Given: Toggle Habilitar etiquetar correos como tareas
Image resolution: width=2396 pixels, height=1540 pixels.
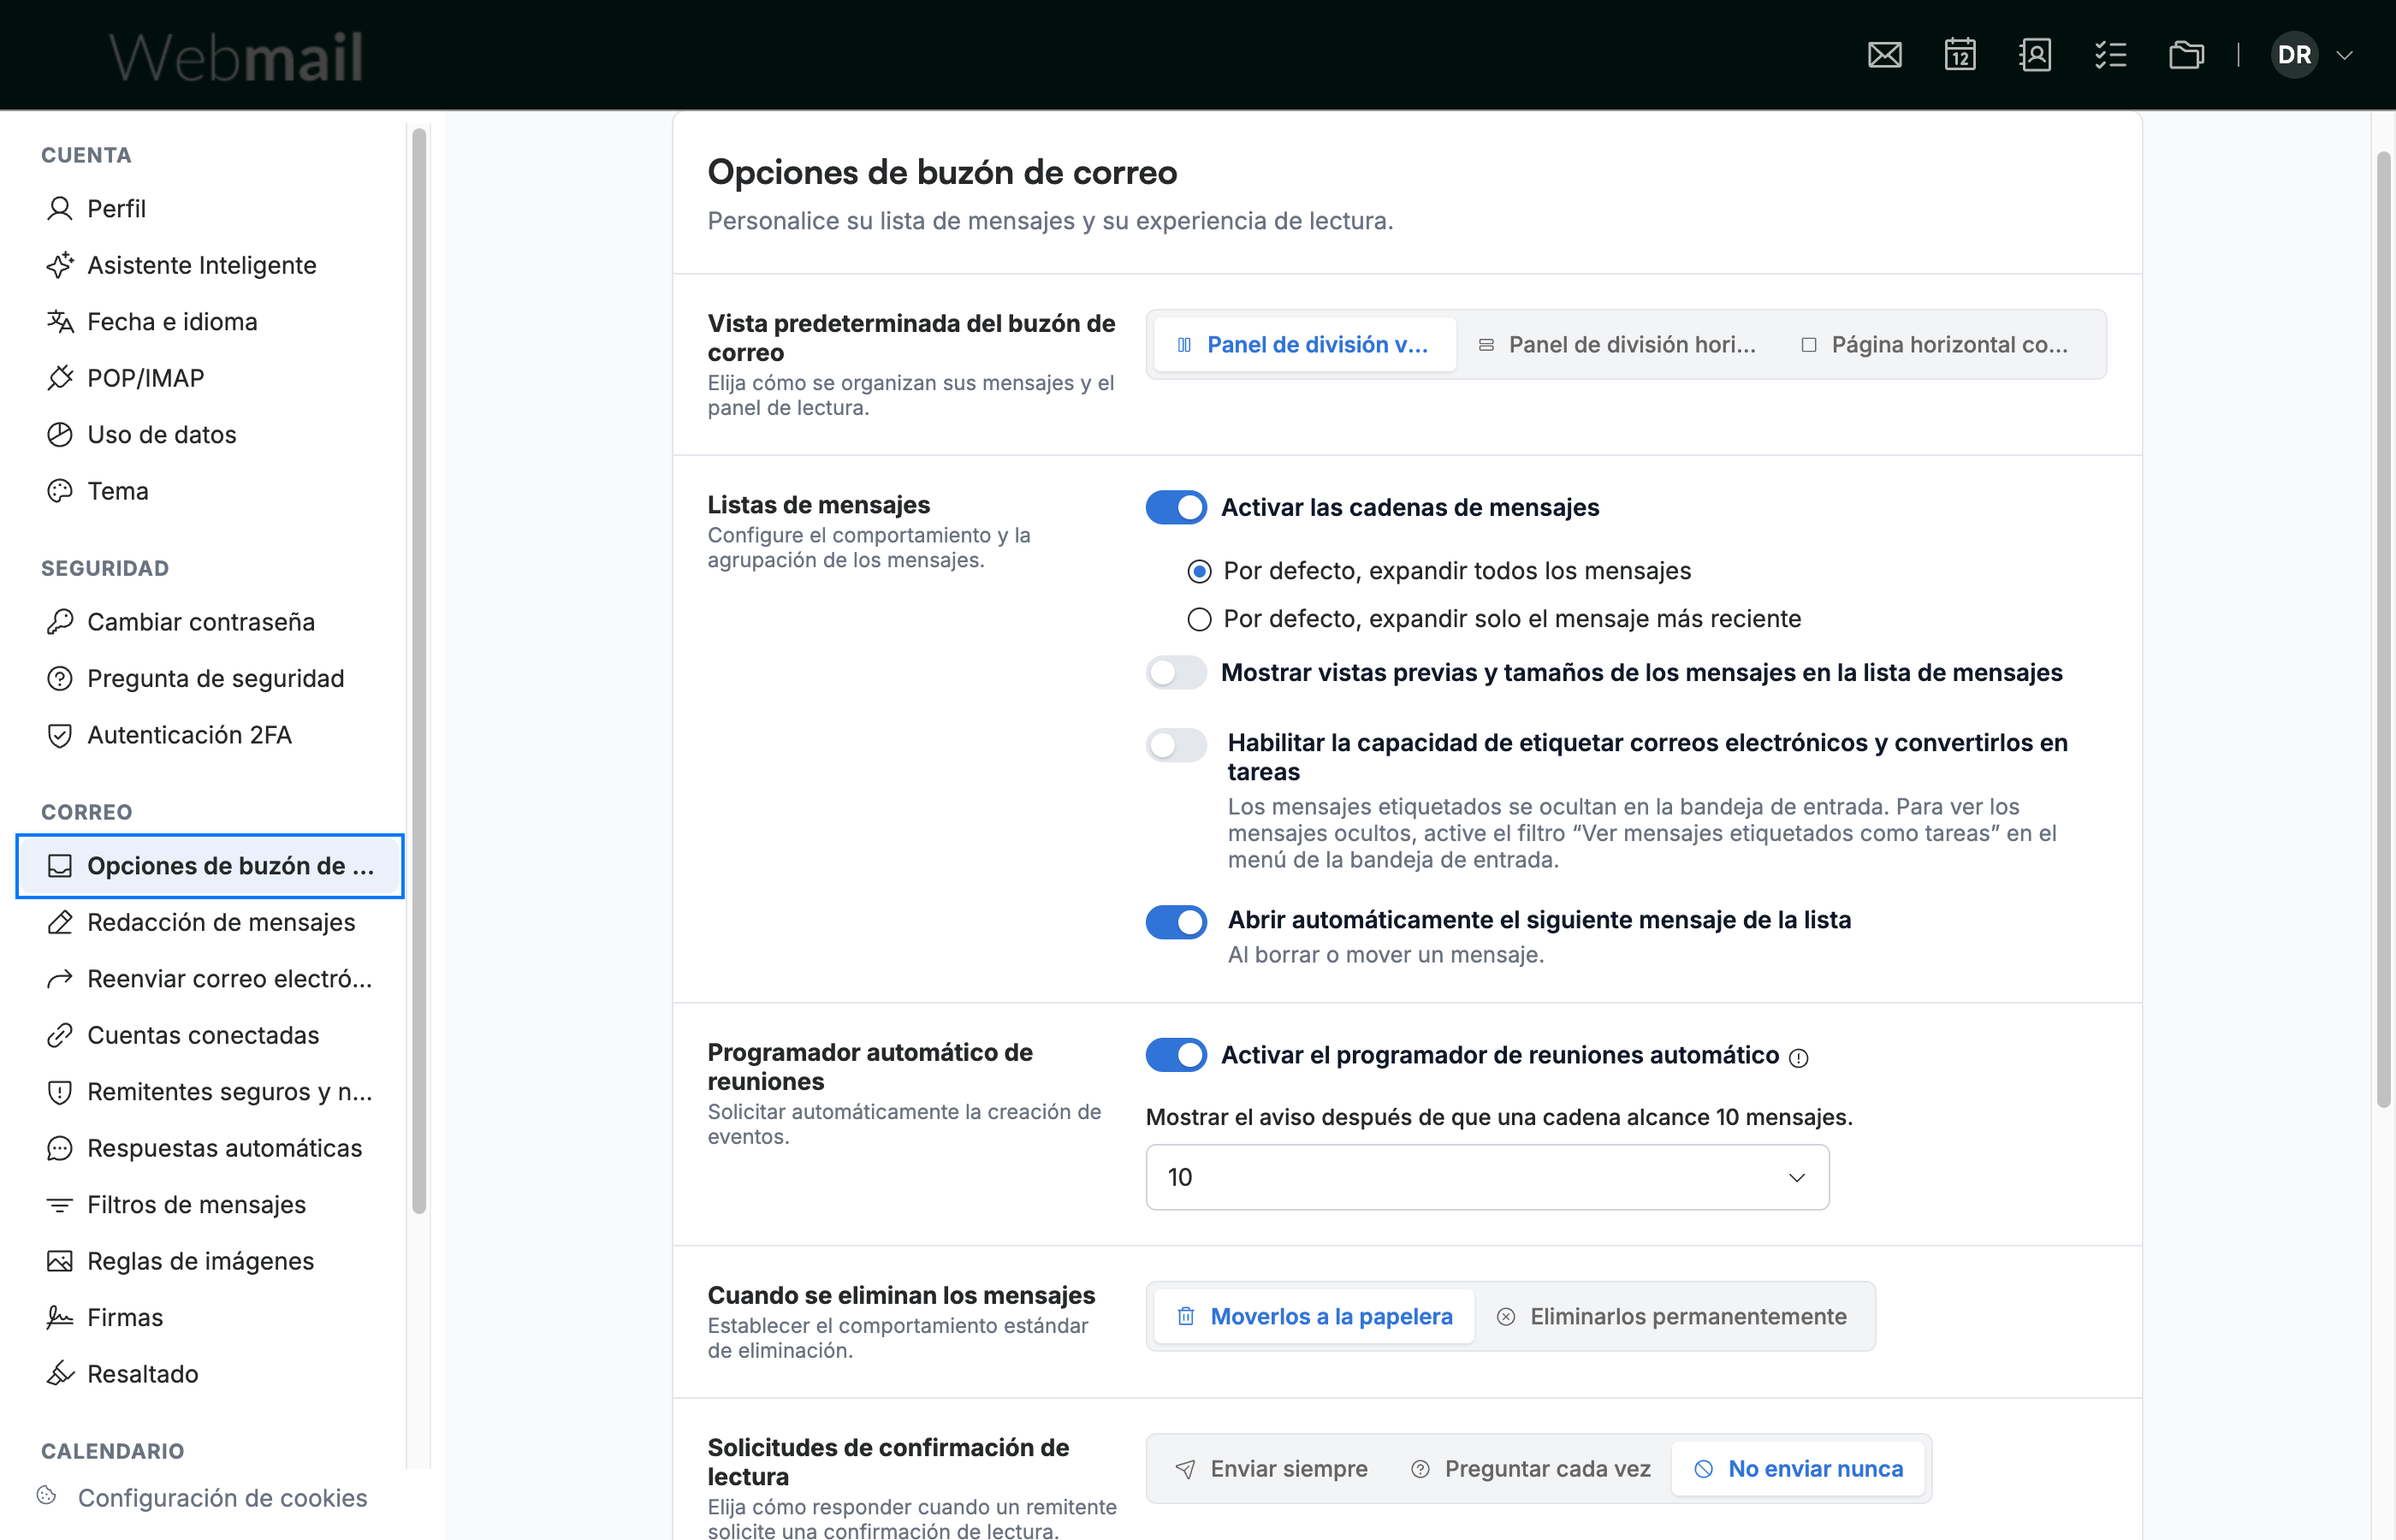Looking at the screenshot, I should point(1176,745).
